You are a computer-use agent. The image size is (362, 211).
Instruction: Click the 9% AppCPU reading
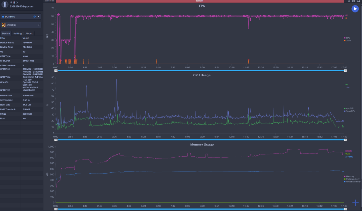point(347,85)
